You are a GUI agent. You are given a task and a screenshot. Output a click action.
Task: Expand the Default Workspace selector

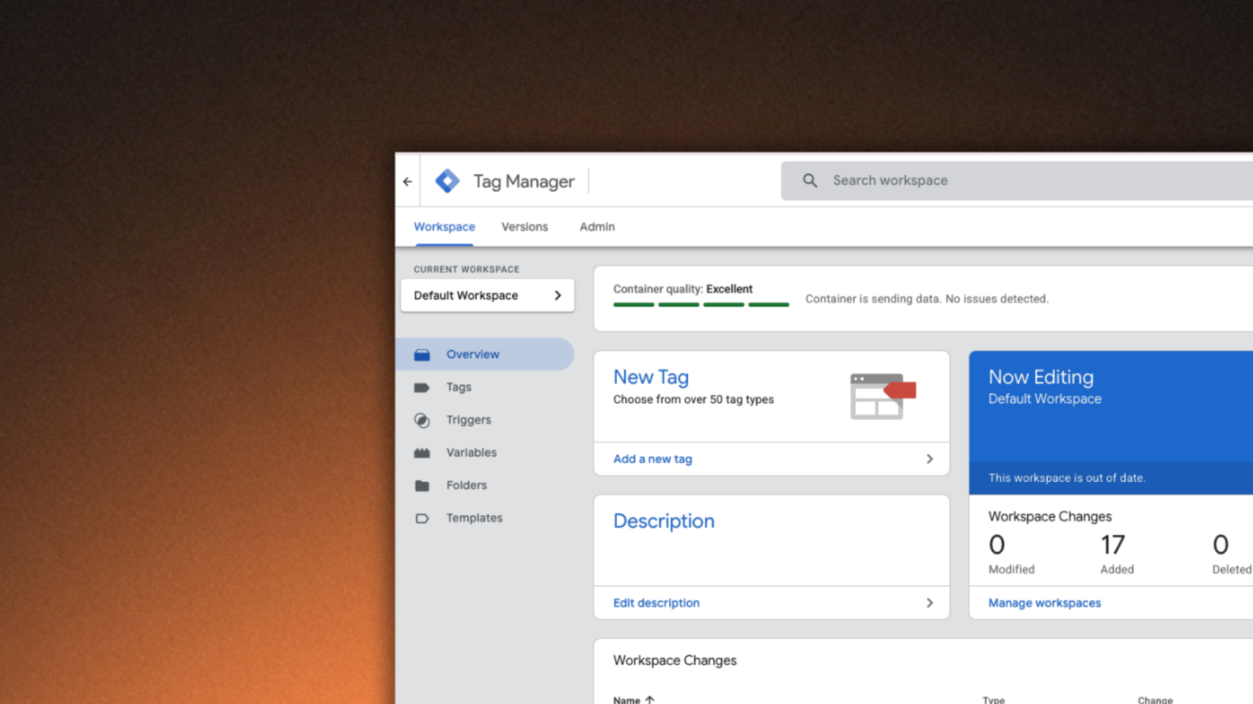487,295
